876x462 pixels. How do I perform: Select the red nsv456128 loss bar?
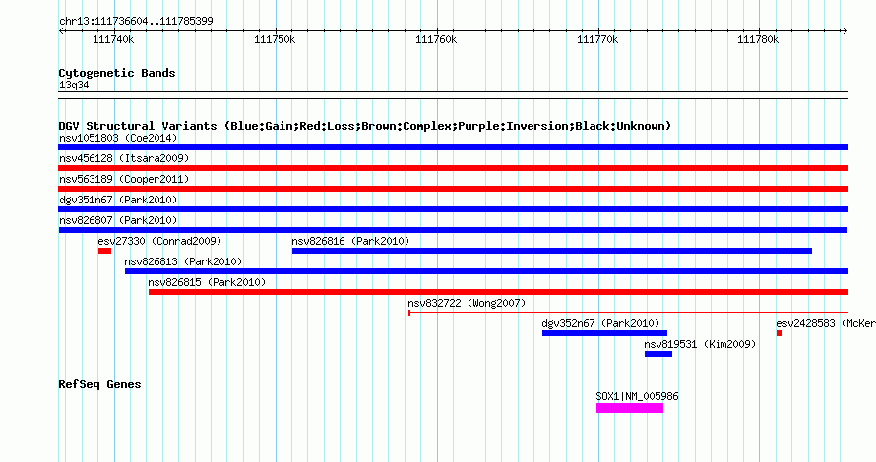click(453, 168)
